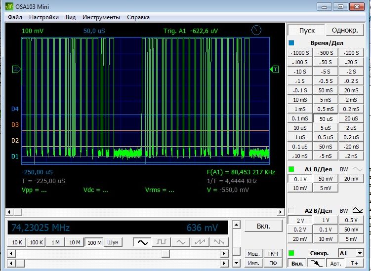This screenshot has height=271, width=371.
Task: Click the waveform scrollbar left arrow
Action: coord(9,212)
